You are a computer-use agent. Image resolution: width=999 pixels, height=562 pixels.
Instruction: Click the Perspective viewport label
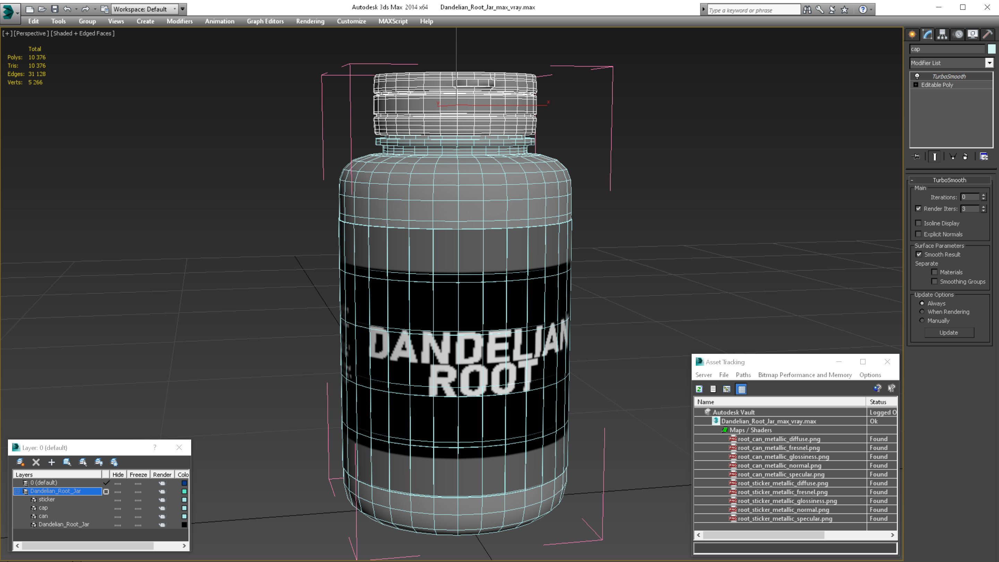(x=32, y=33)
